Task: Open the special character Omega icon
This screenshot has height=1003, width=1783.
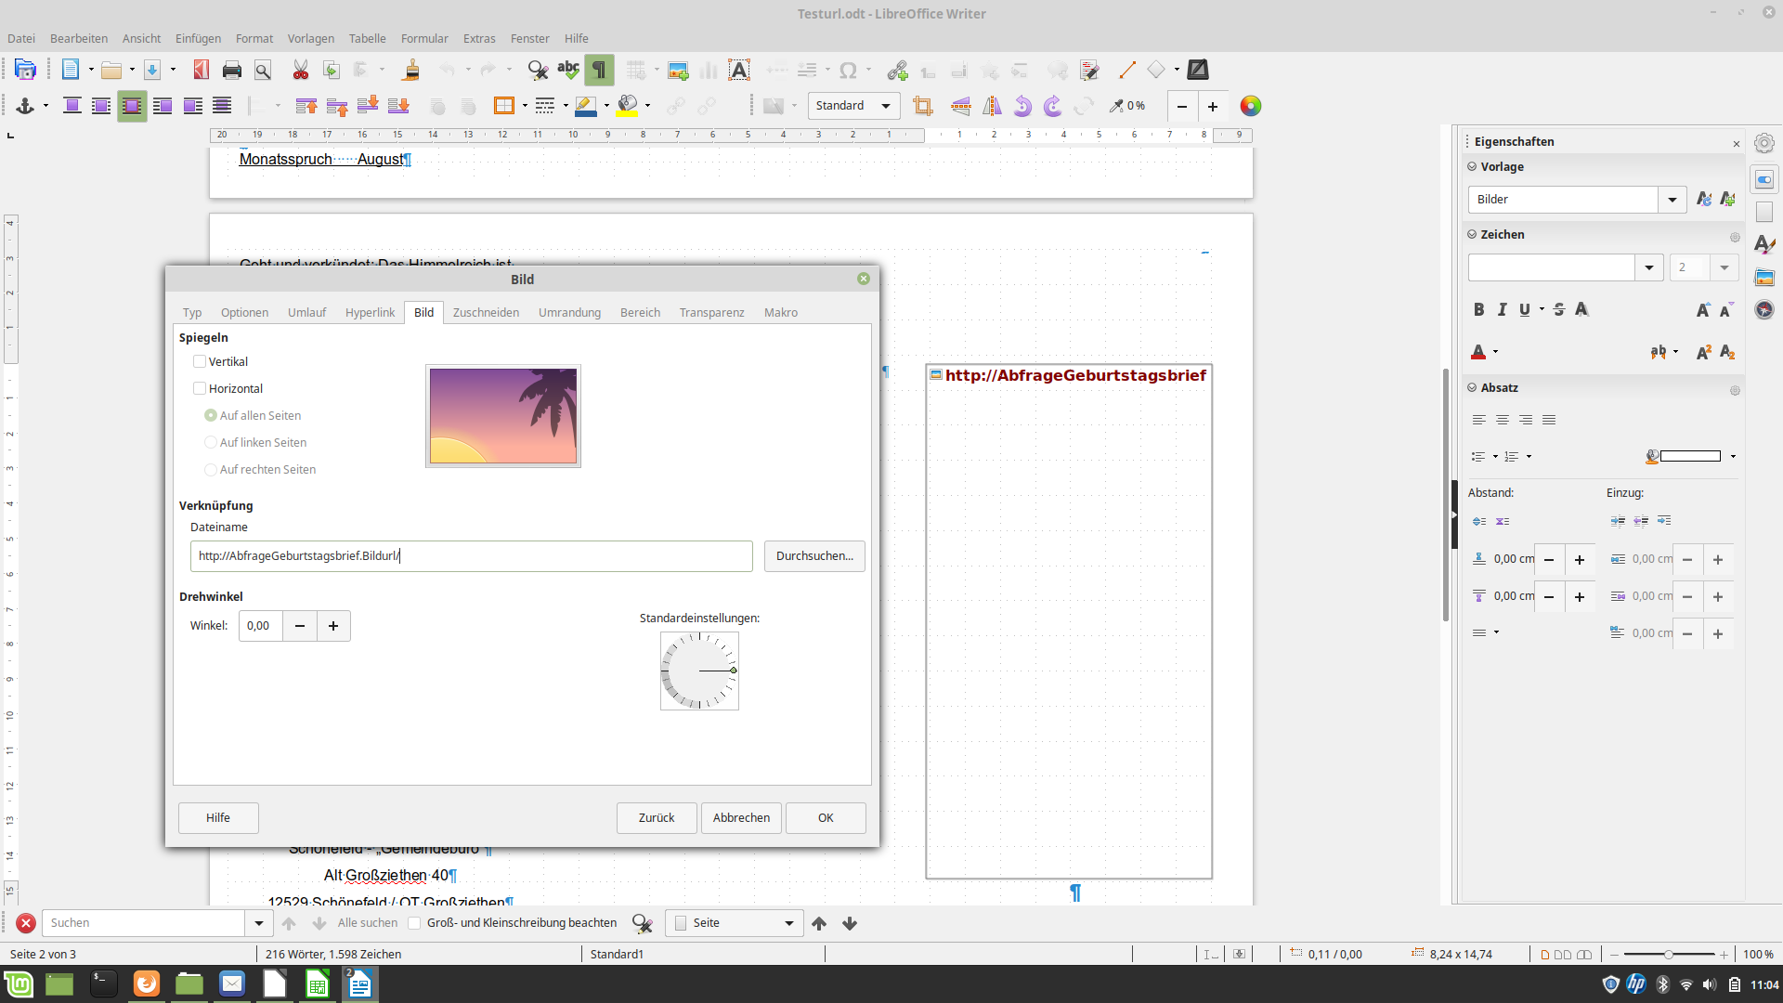Action: [x=848, y=70]
